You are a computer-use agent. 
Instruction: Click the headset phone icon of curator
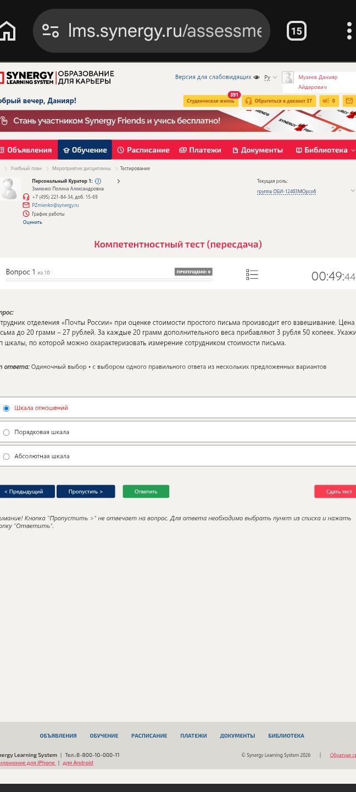point(26,197)
